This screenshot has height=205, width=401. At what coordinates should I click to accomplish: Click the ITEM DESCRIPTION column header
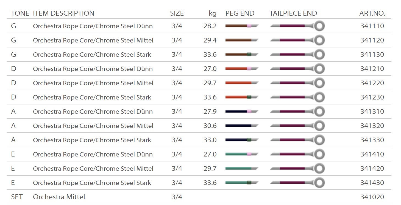coord(63,13)
